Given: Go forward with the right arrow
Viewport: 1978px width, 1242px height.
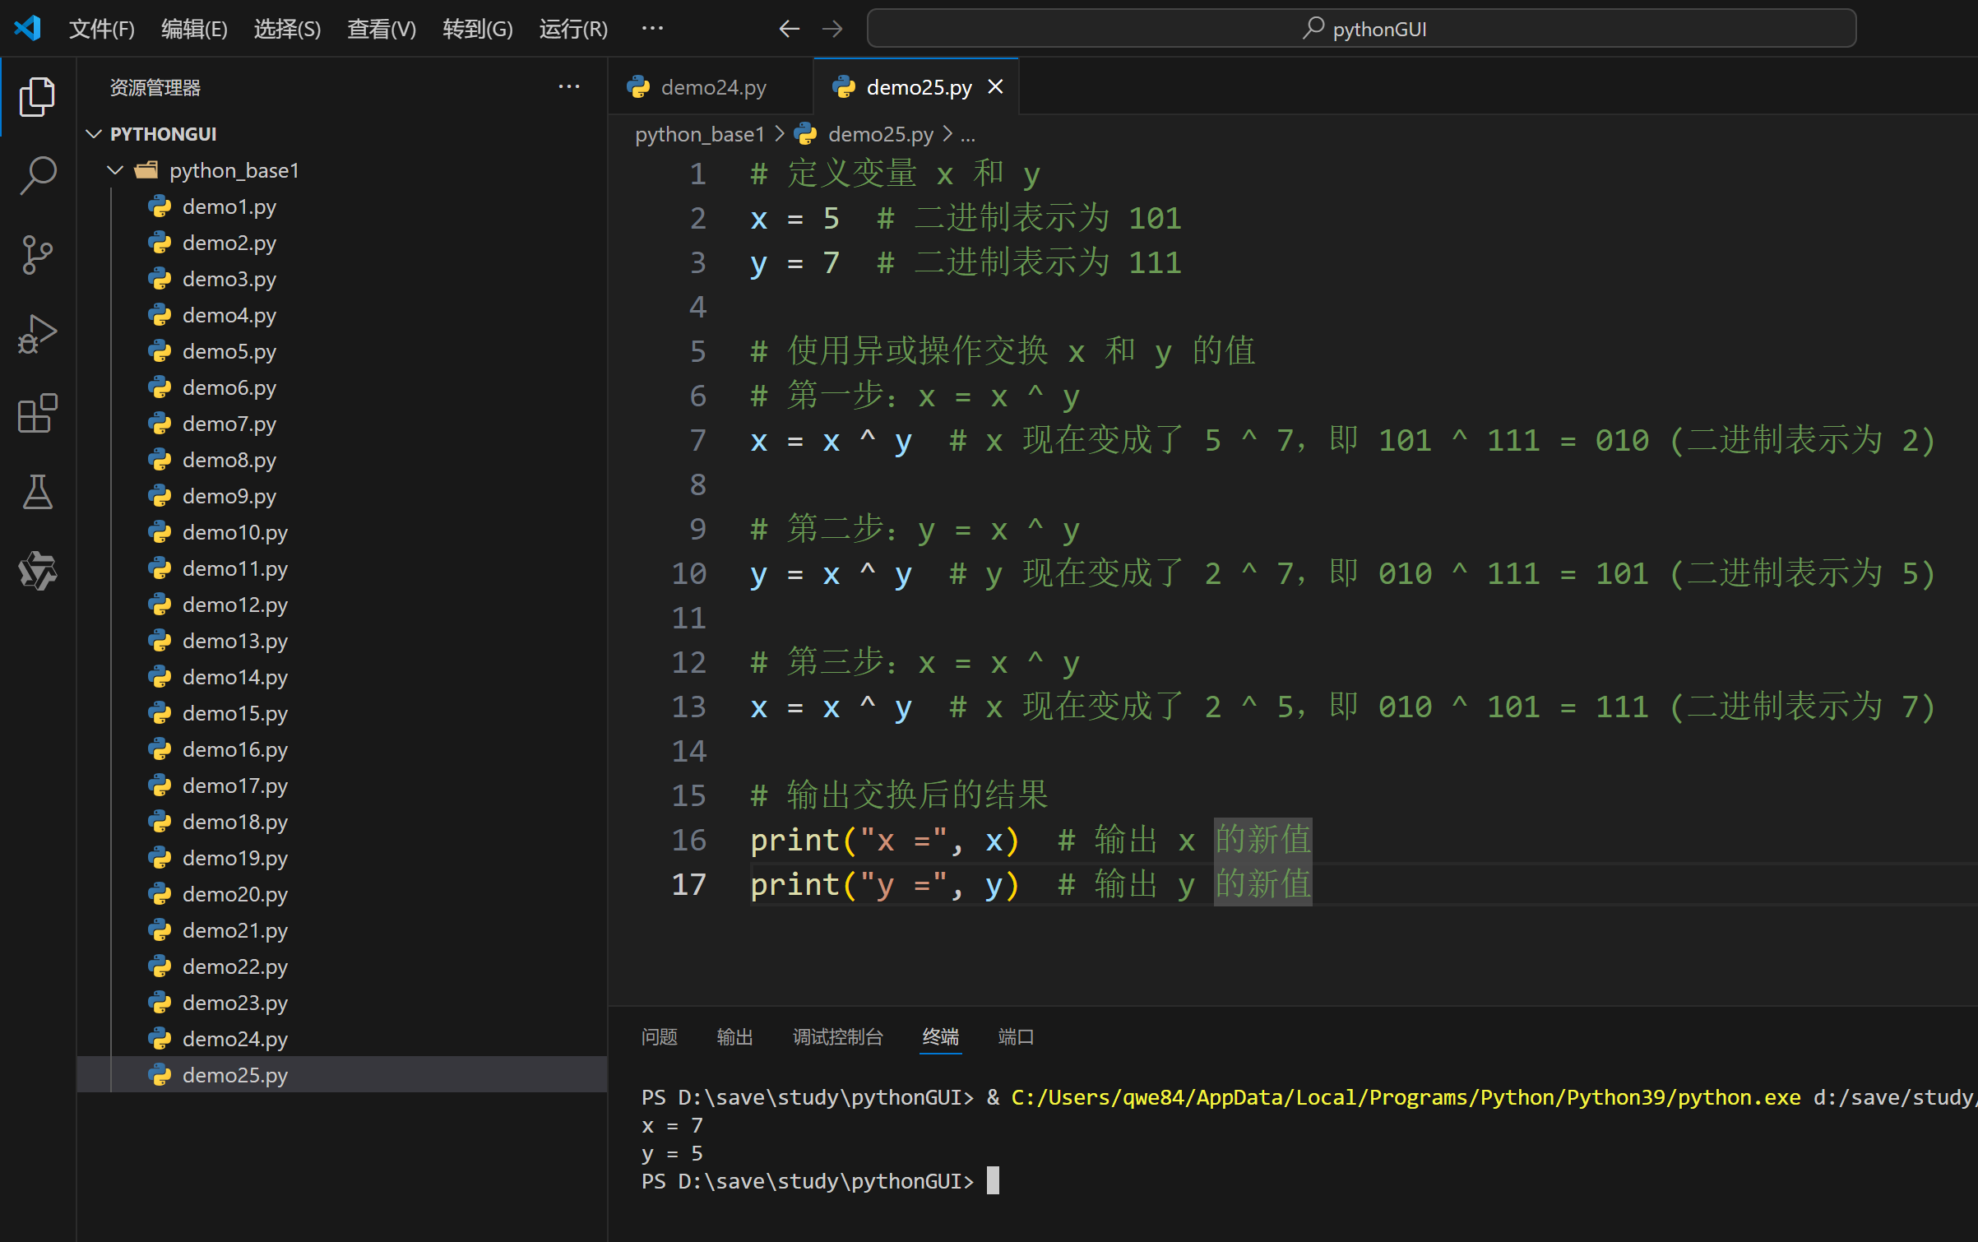Looking at the screenshot, I should click(832, 29).
